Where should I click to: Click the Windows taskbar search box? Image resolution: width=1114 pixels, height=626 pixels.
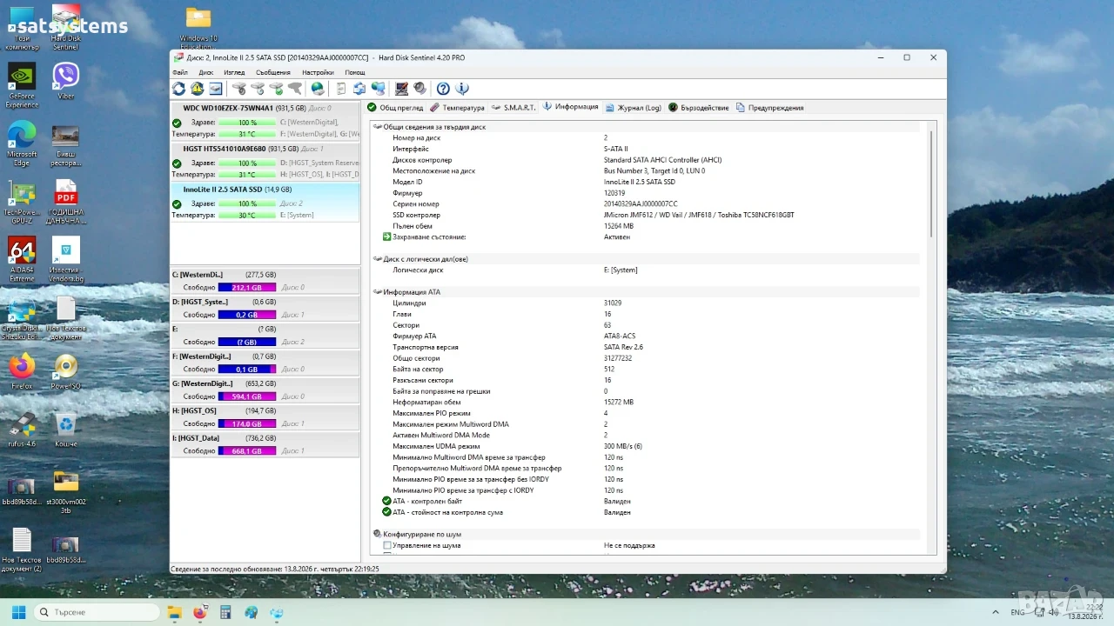[96, 612]
